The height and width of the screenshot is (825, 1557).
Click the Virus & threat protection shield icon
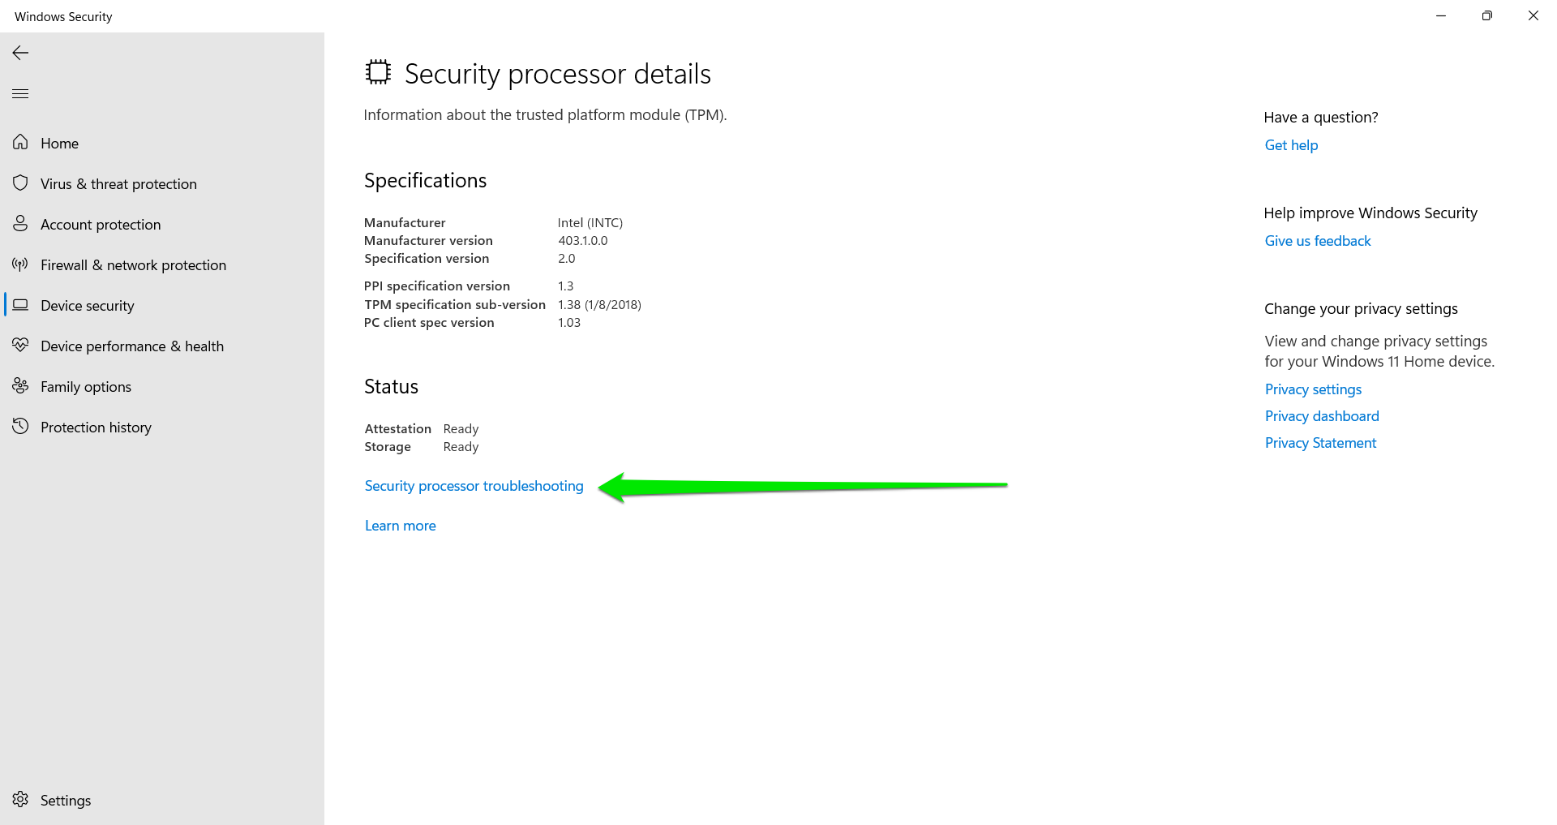[x=21, y=183]
